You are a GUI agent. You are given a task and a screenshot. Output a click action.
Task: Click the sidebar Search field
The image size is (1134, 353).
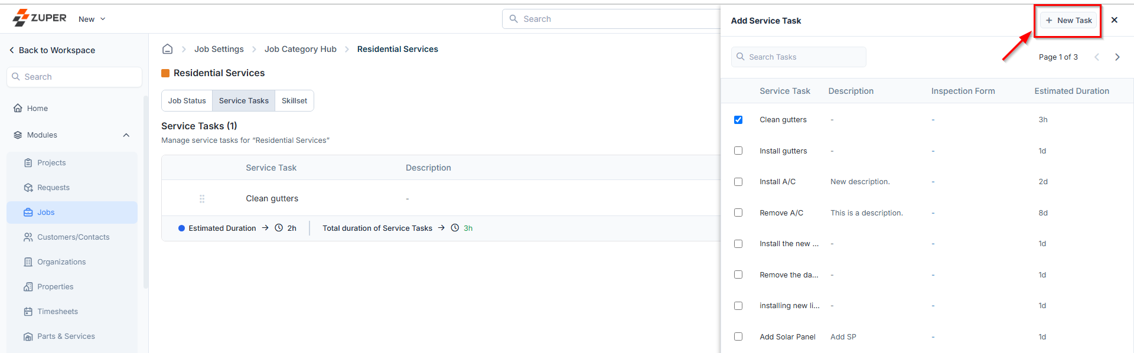click(x=74, y=77)
